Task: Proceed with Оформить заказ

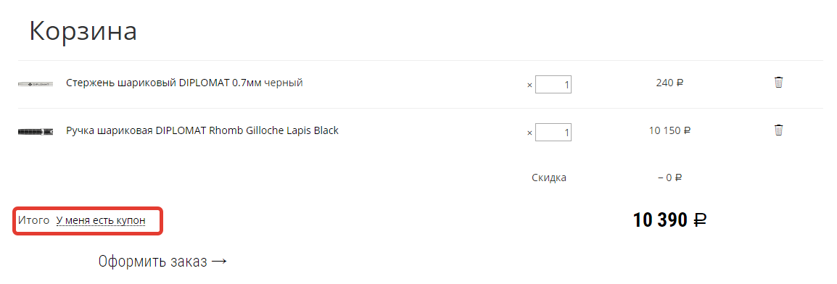Action: 162,262
